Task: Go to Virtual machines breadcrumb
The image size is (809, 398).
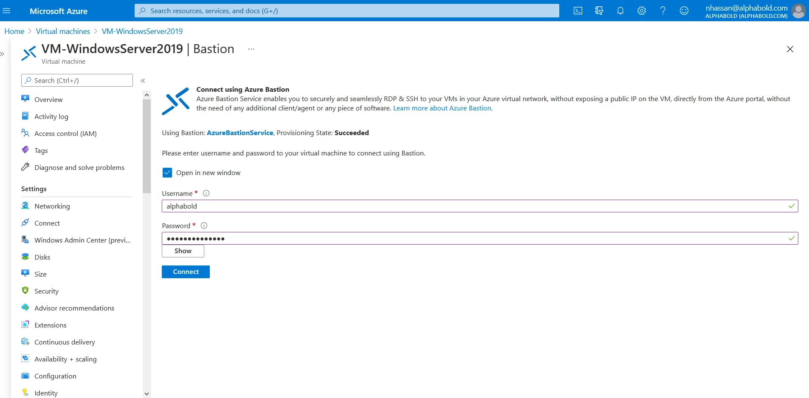Action: click(63, 31)
